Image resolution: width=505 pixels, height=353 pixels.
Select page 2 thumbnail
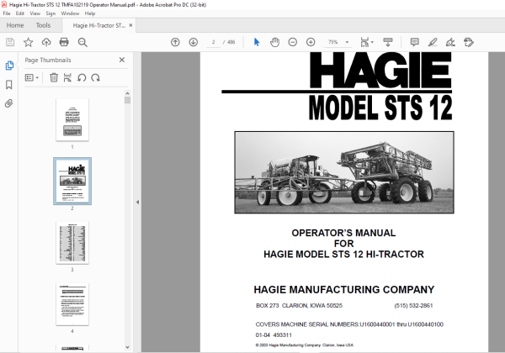[x=72, y=181]
